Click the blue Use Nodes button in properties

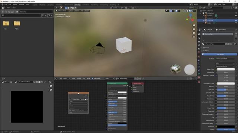click(x=219, y=54)
